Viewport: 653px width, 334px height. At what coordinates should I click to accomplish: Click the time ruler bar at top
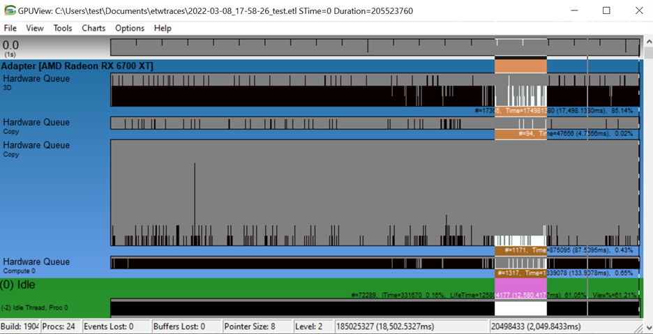coord(375,47)
